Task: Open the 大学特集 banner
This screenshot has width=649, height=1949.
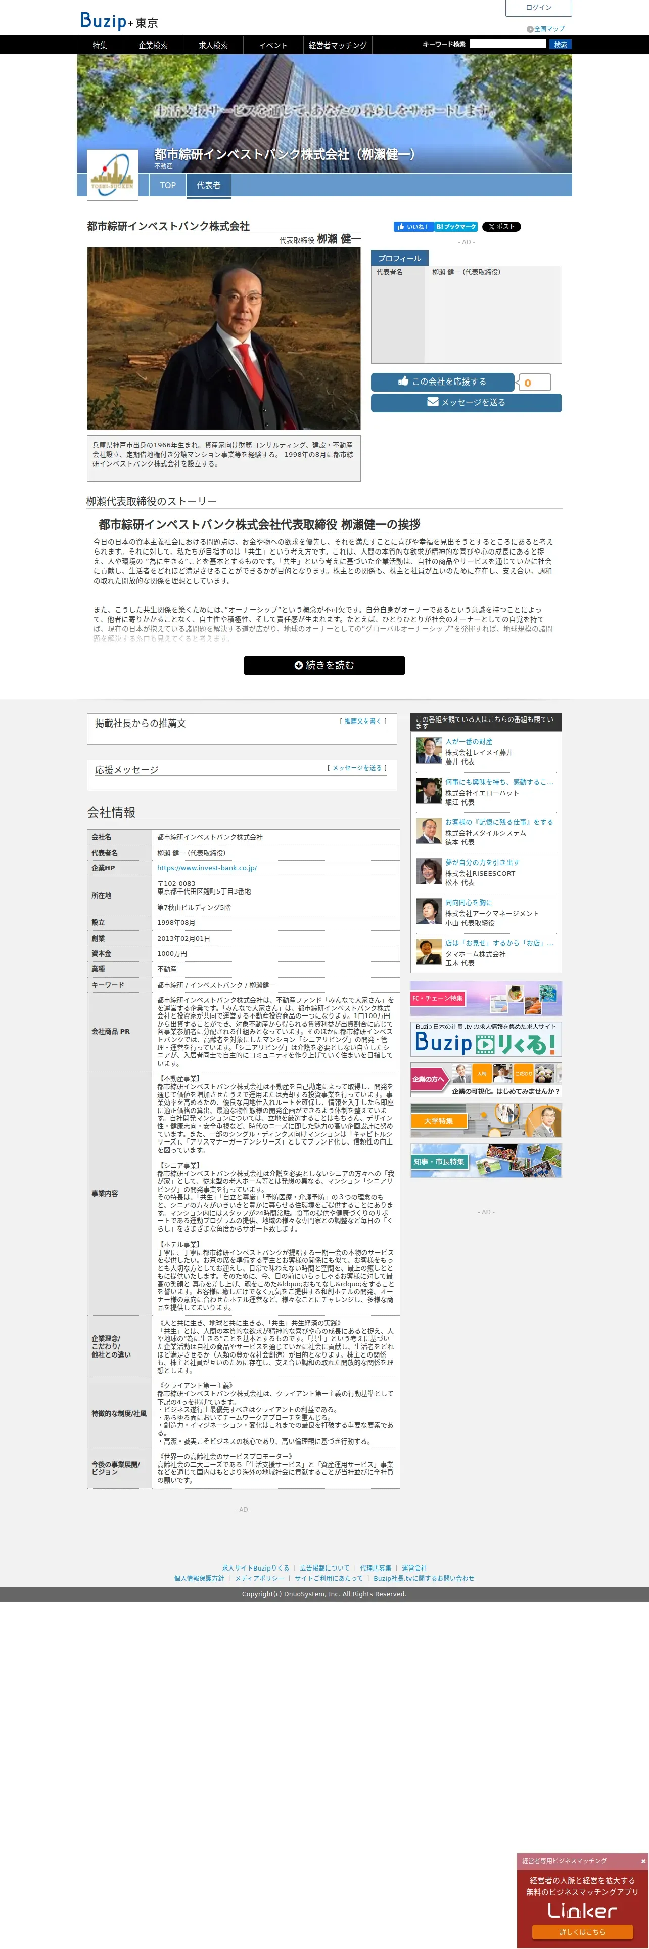Action: click(x=486, y=1121)
